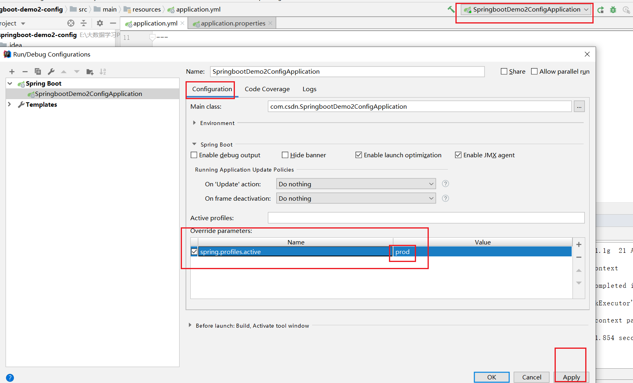Click the Value column header
The image size is (633, 383).
[x=483, y=242]
